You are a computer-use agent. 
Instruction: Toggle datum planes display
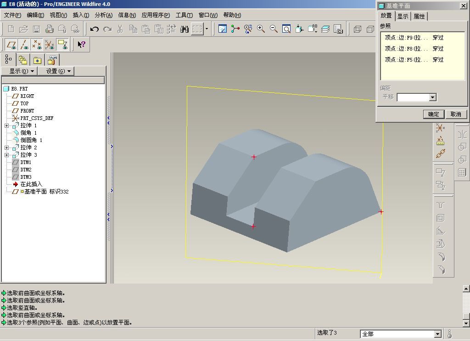point(11,45)
